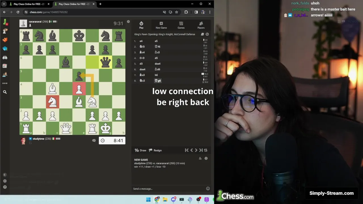The height and width of the screenshot is (204, 363).
Task: Select move 4. O-O in move list
Action: (x=142, y=58)
